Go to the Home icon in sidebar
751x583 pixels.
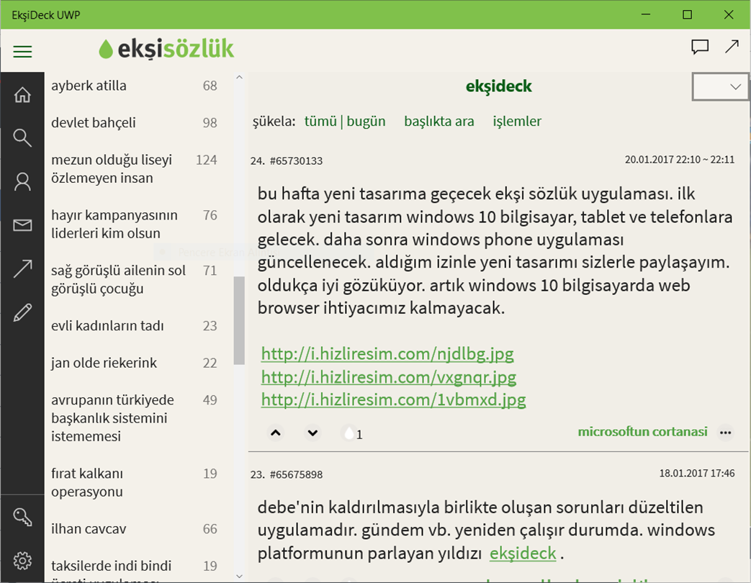(x=22, y=94)
